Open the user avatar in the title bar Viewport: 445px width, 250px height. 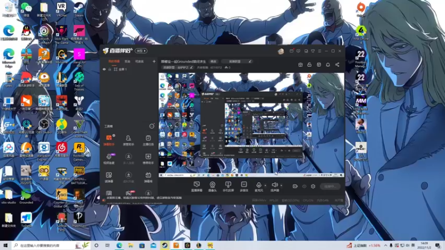click(x=281, y=51)
